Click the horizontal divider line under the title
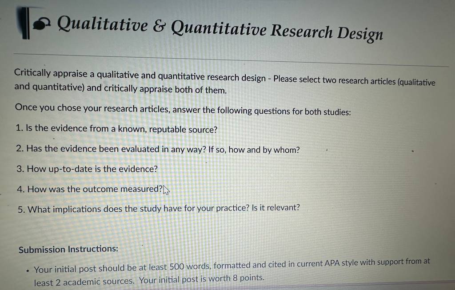This screenshot has width=455, height=290. tap(231, 60)
